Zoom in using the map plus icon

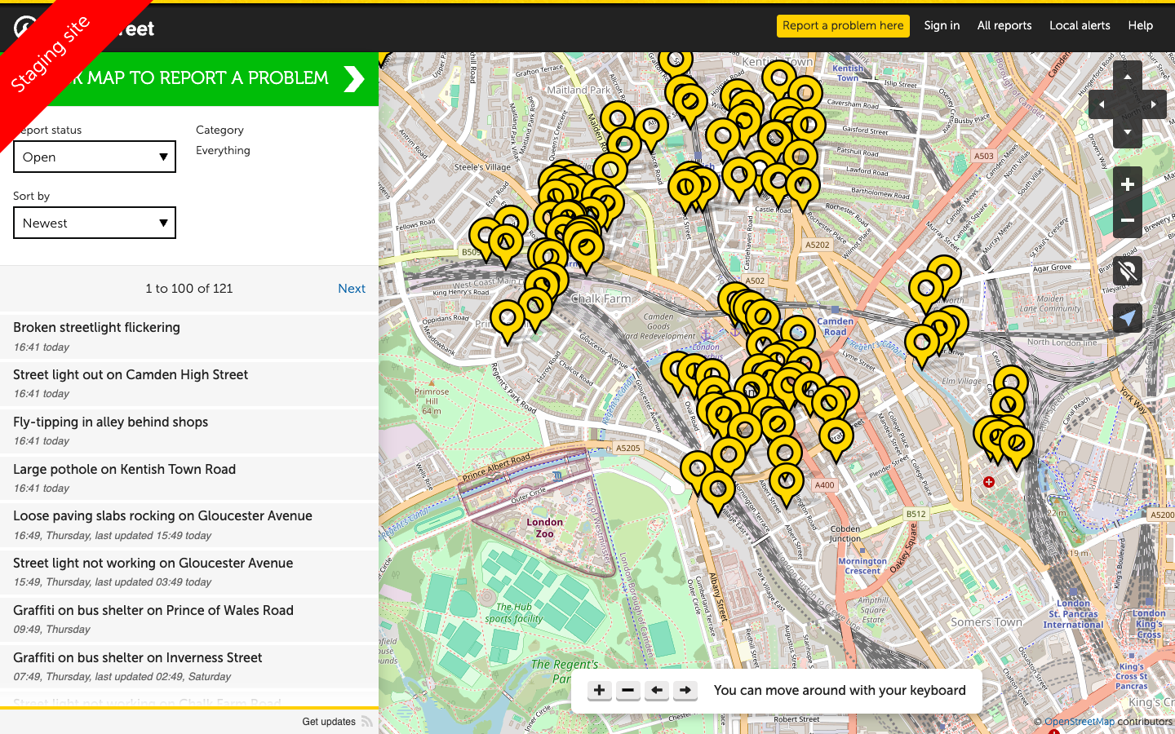1127,183
